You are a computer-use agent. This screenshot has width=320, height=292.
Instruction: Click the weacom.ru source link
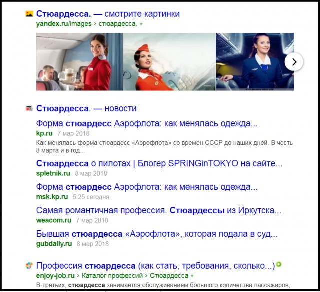(54, 220)
